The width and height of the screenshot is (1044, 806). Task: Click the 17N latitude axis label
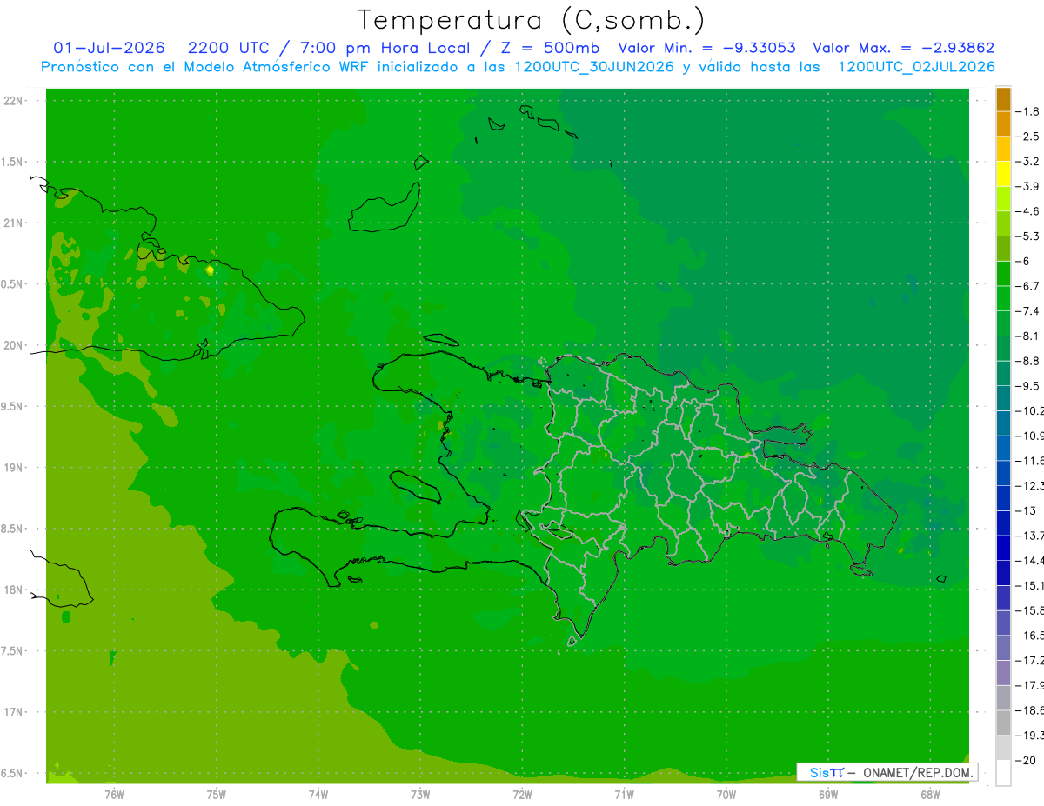[12, 712]
